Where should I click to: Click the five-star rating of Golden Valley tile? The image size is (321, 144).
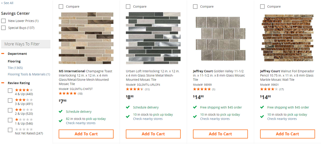click(202, 89)
